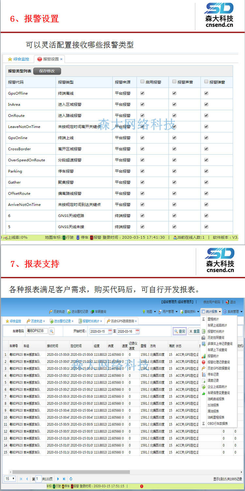Viewport: 245px width, 491px height.
Task: Choose 调度记录 from the menu
Action: (x=213, y=380)
